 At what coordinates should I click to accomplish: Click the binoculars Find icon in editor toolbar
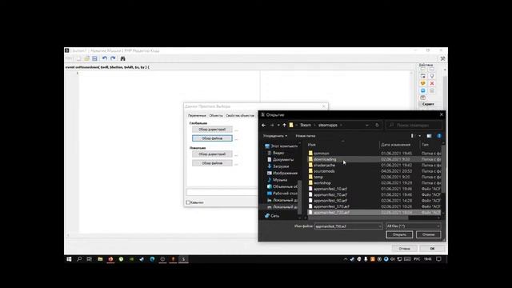tap(122, 58)
